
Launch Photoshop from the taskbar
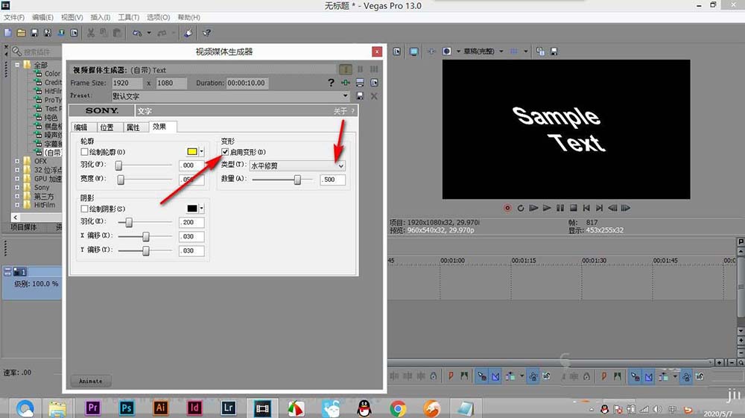[x=127, y=408]
